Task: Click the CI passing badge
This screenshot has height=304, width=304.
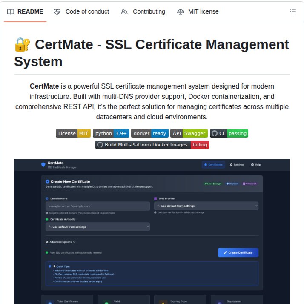Action: [x=229, y=133]
